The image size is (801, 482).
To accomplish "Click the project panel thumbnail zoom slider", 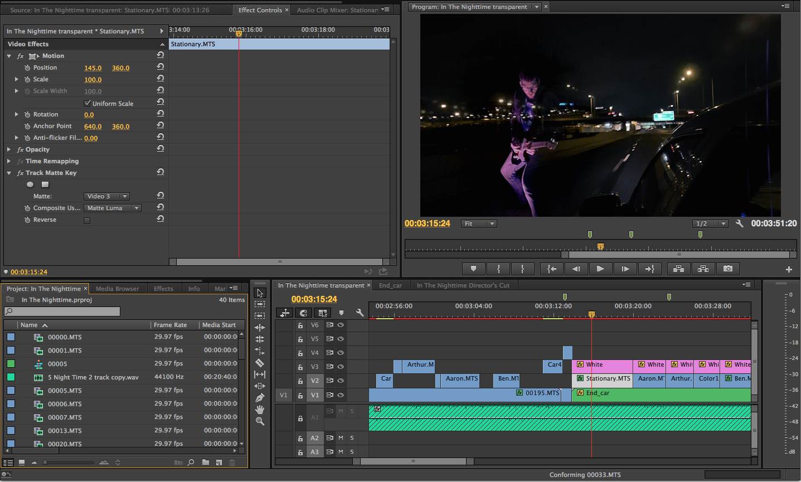I will (46, 462).
